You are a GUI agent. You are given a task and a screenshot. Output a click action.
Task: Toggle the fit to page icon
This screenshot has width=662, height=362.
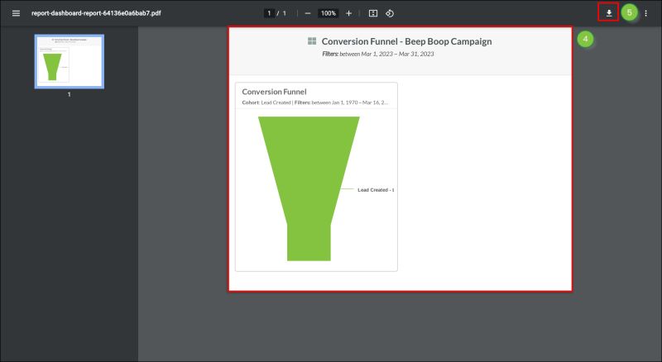tap(373, 13)
